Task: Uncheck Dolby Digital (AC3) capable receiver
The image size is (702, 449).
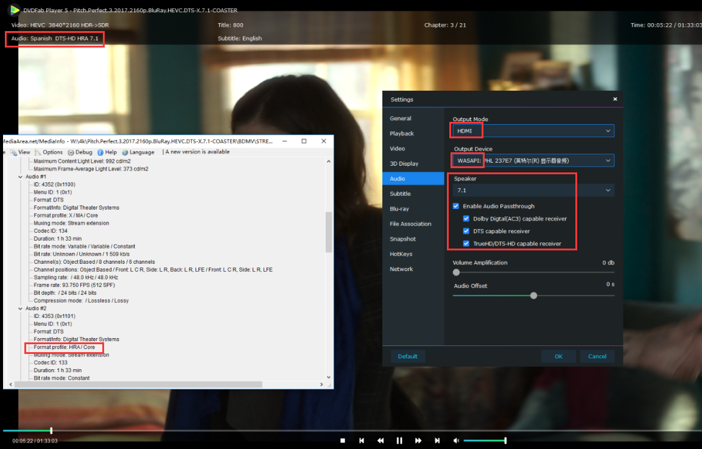Action: tap(466, 219)
